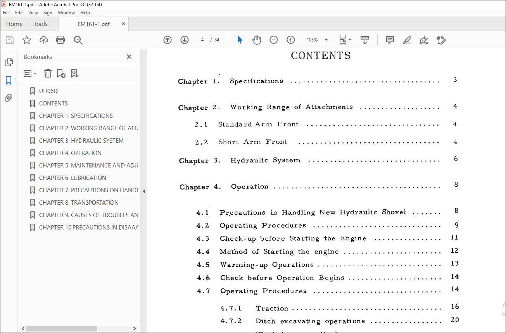Open the Fill & Sign pen tool

[x=424, y=40]
